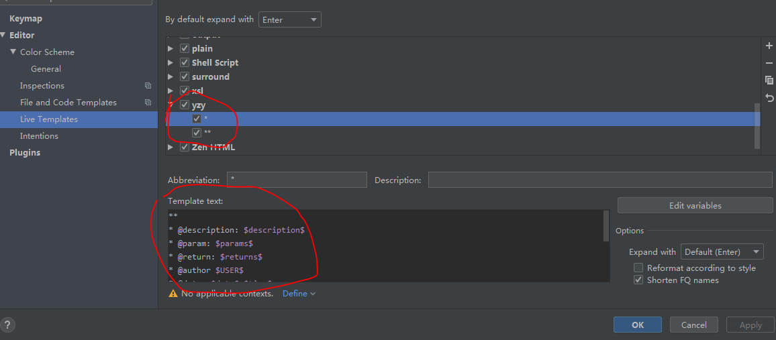This screenshot has width=776, height=340.
Task: Toggle the Shell Script group checkbox
Action: (185, 63)
